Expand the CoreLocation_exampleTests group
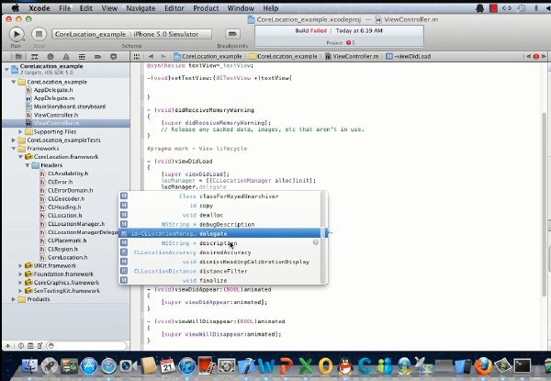 [14, 140]
